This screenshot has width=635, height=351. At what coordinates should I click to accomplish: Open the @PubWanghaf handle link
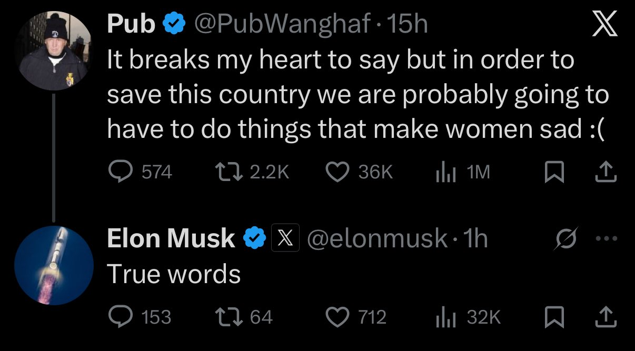[x=284, y=25]
